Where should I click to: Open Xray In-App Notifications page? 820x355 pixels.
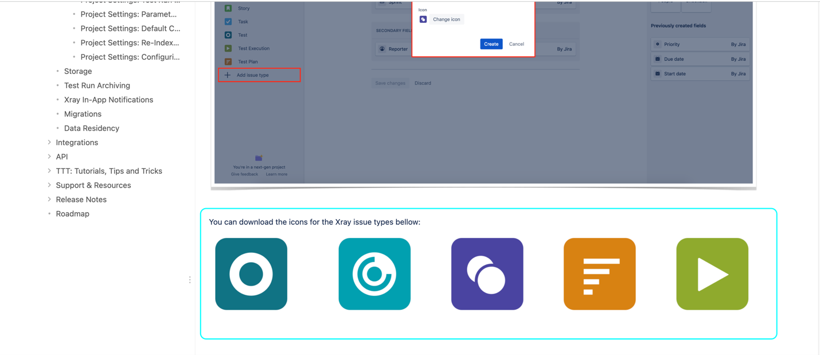108,100
